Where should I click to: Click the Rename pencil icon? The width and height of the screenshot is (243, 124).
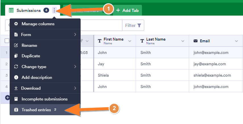pyautogui.click(x=16, y=45)
